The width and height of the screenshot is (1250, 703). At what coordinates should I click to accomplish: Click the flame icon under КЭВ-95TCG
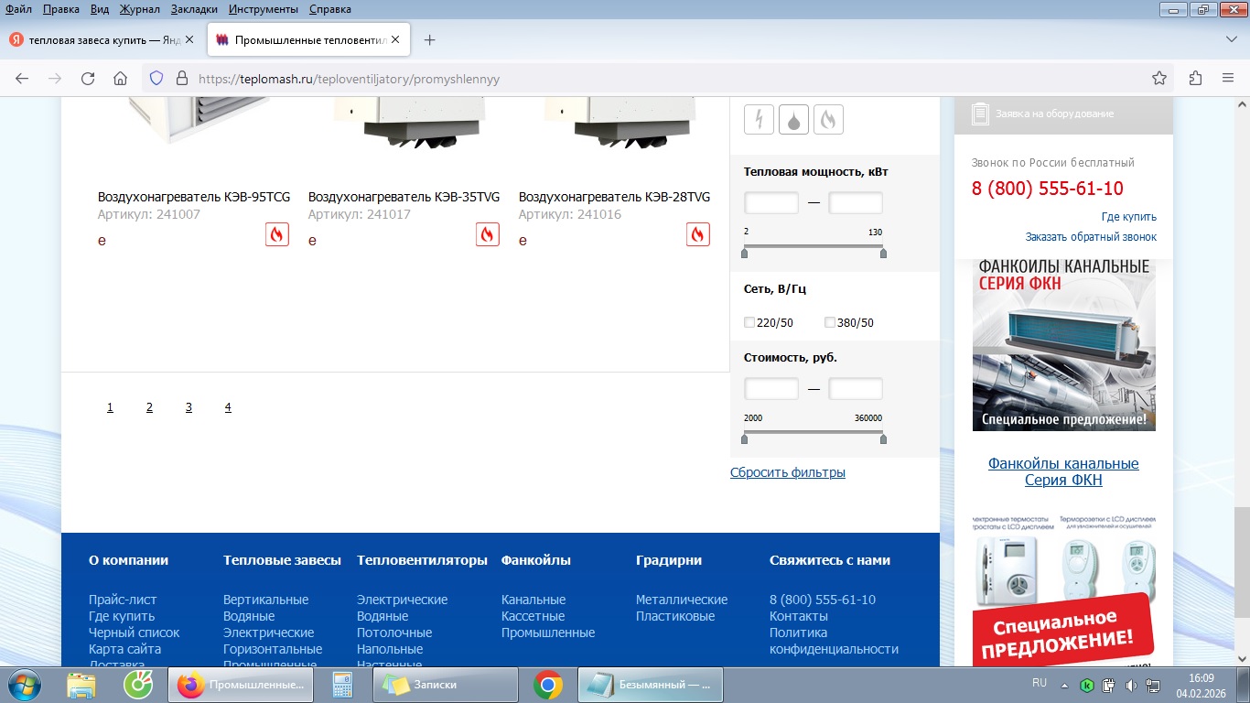click(x=276, y=234)
